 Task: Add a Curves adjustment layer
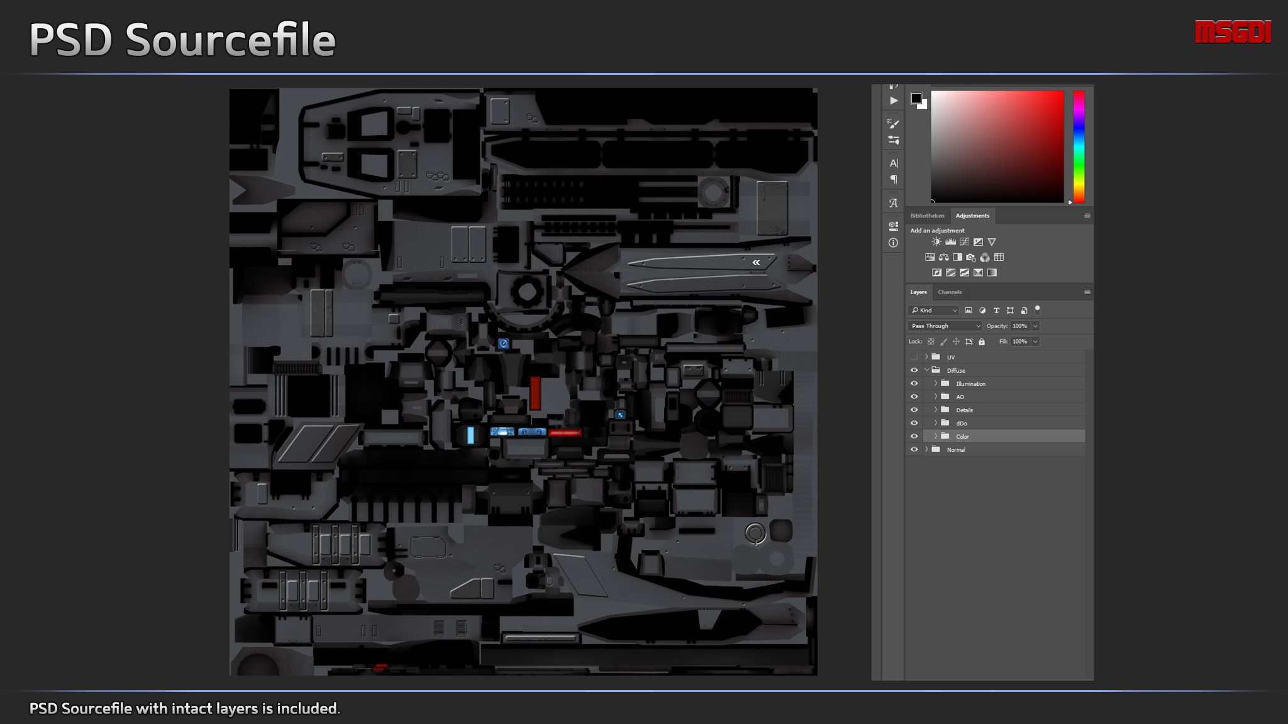point(964,242)
